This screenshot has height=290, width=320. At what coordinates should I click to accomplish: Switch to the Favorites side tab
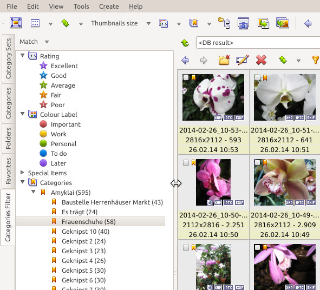click(8, 171)
